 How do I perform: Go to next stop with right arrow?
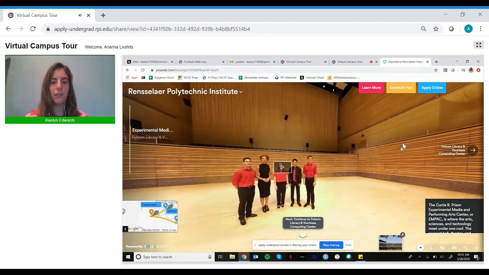473,150
